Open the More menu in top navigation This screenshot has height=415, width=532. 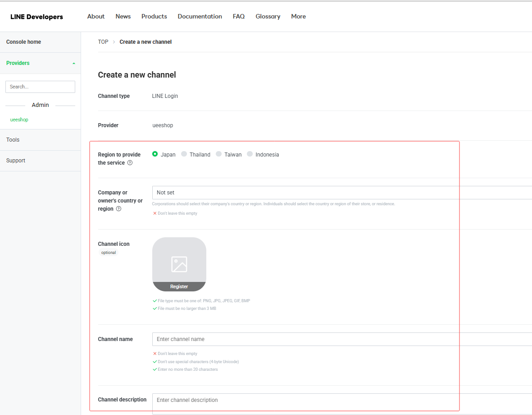point(298,16)
